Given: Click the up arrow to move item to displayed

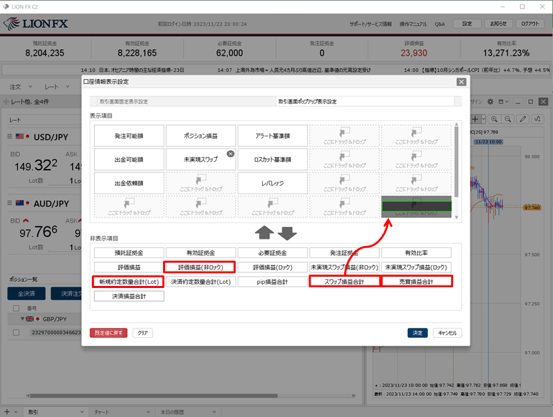Looking at the screenshot, I should click(x=264, y=233).
